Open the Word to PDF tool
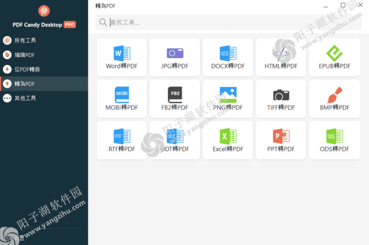Screen dimensions: 369x245 pos(122,57)
